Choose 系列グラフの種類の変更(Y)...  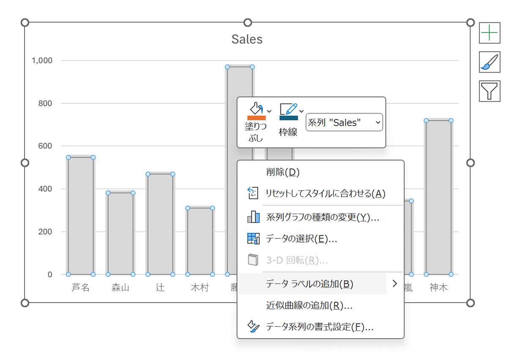pyautogui.click(x=321, y=217)
